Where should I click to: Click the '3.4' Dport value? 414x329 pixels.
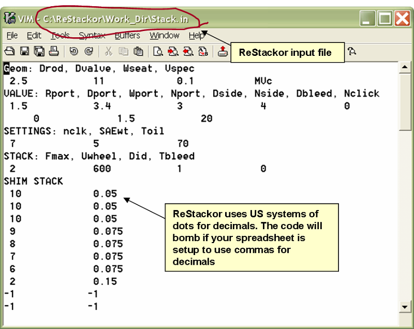pyautogui.click(x=102, y=106)
